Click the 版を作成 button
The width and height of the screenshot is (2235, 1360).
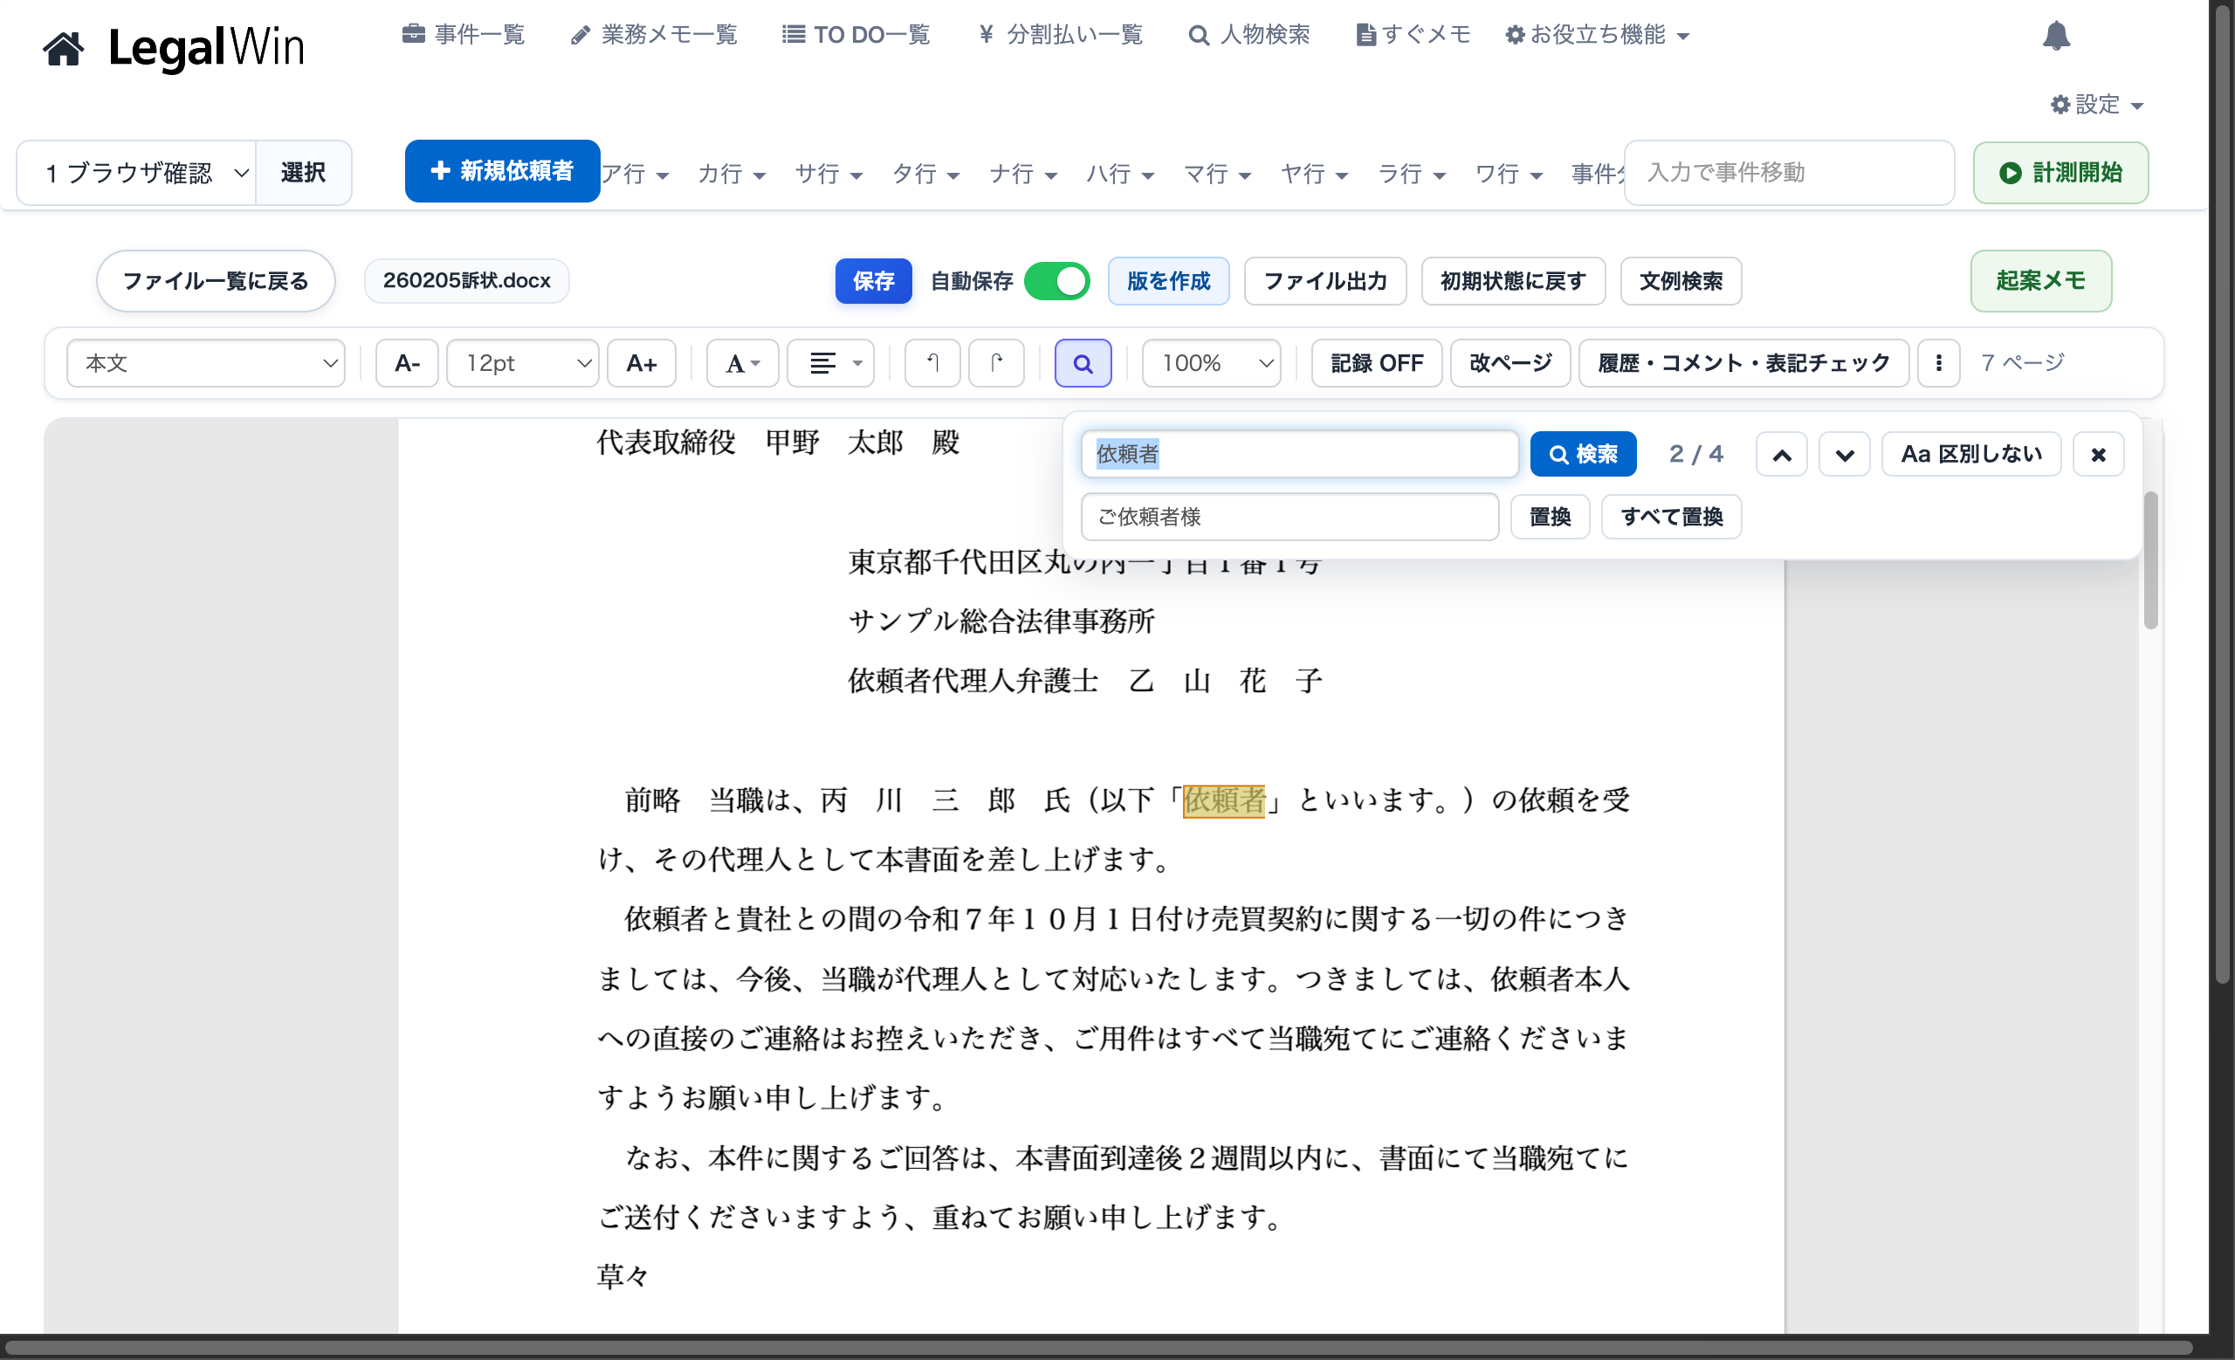point(1168,281)
